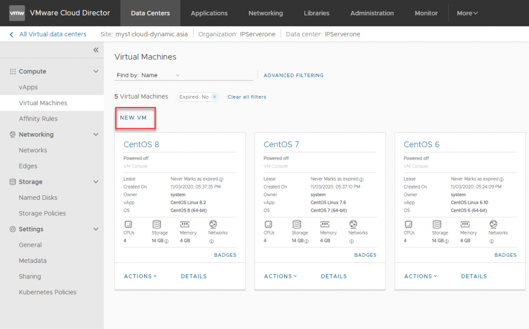Click the Settings gear icon in sidebar
This screenshot has height=329, width=529.
pyautogui.click(x=13, y=229)
